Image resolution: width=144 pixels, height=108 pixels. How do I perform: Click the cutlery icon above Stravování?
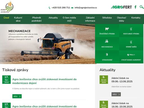pos(107,54)
